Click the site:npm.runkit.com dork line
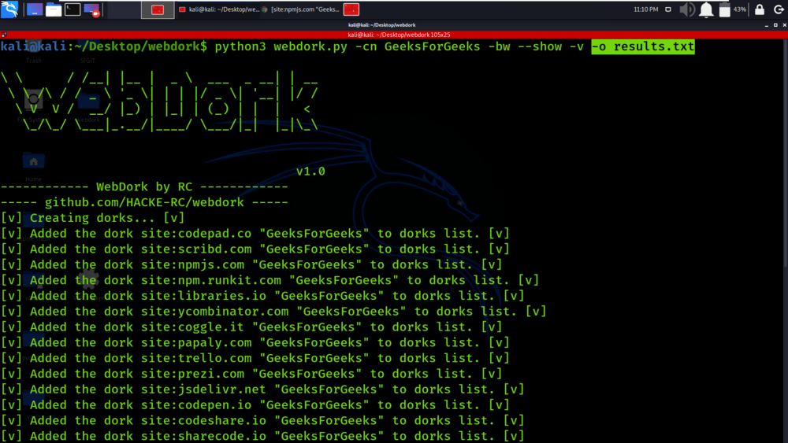The height and width of the screenshot is (443, 788). coord(269,280)
